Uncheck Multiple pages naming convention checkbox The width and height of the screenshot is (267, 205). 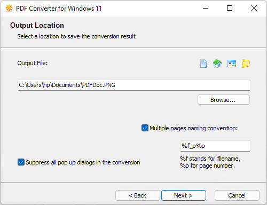(145, 128)
